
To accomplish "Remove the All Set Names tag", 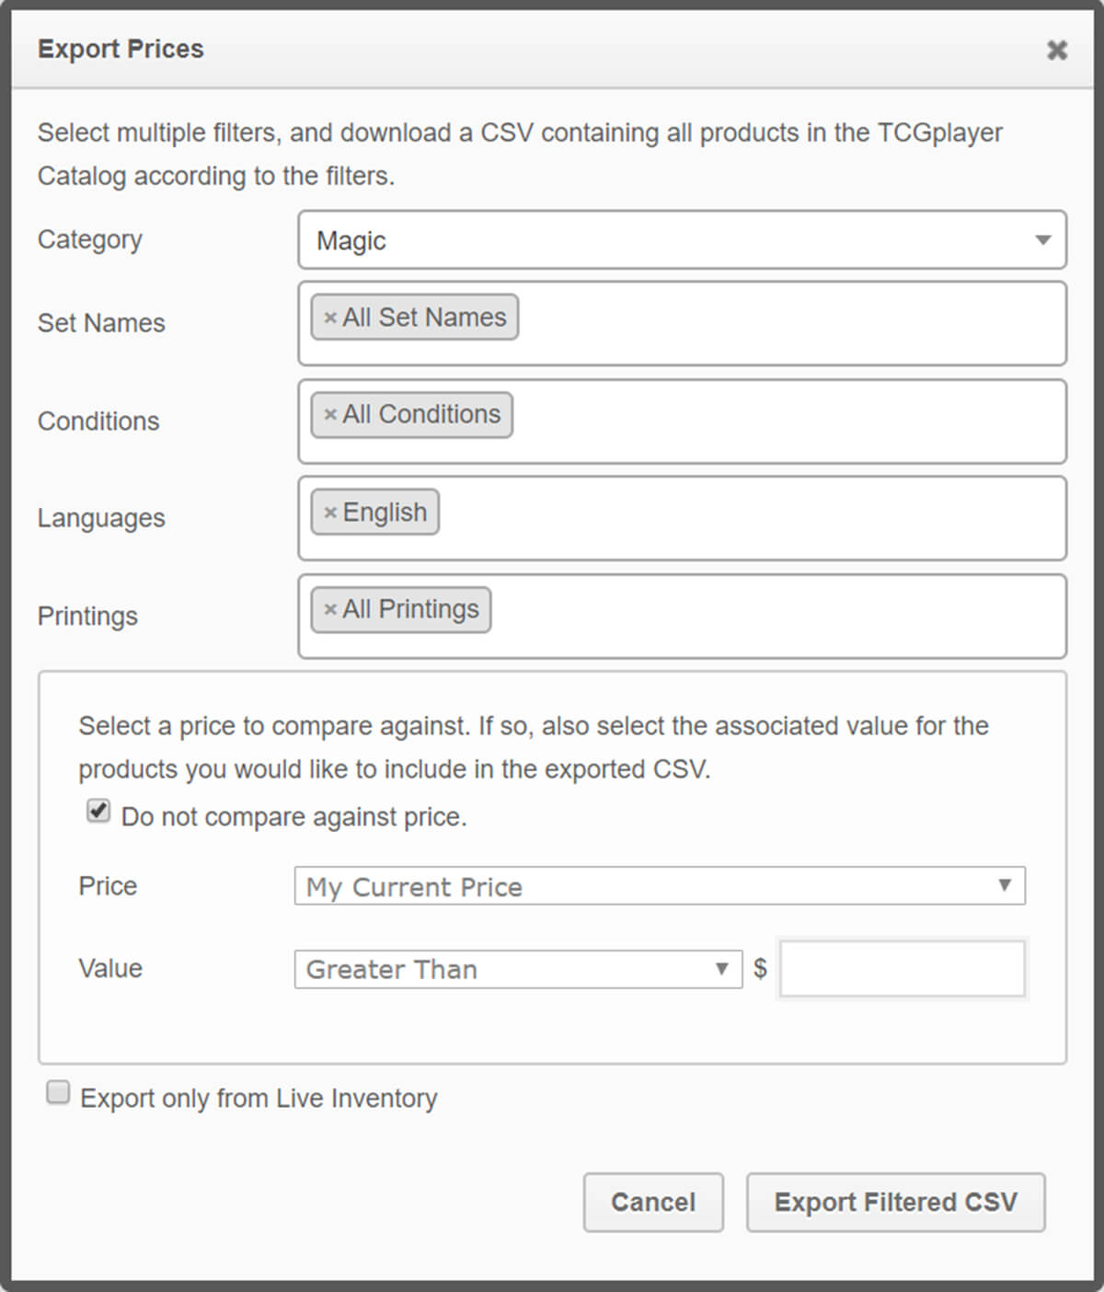I will click(330, 318).
